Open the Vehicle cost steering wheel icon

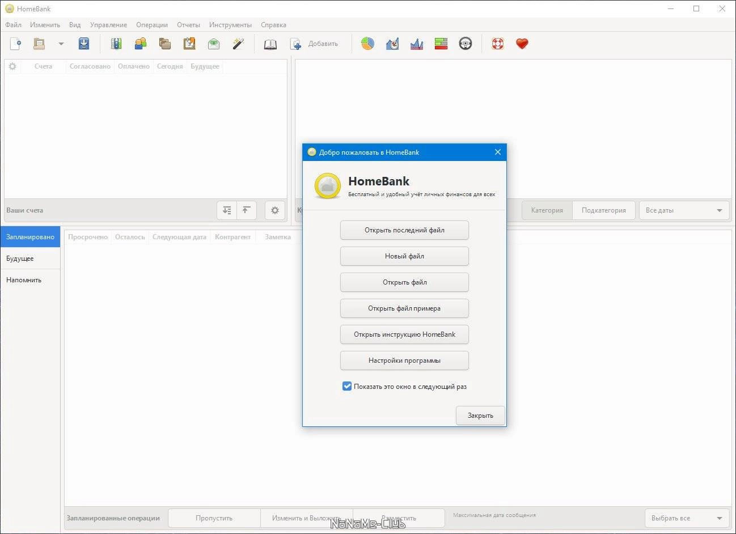tap(466, 44)
